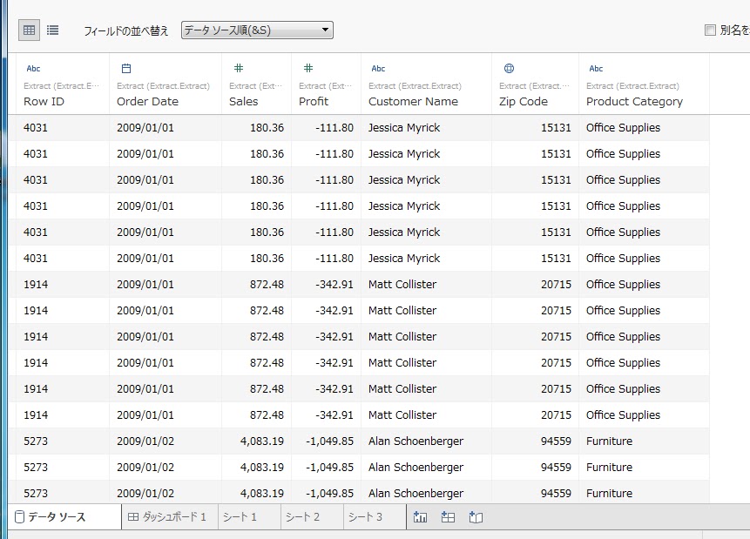Switch to grid preview view
This screenshot has height=539, width=750.
point(29,30)
